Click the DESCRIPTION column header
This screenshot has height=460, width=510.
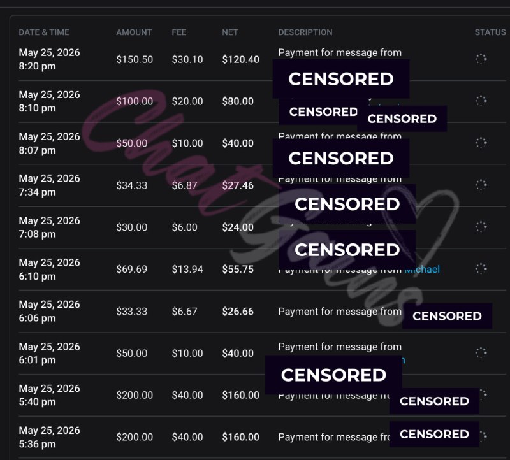(305, 32)
